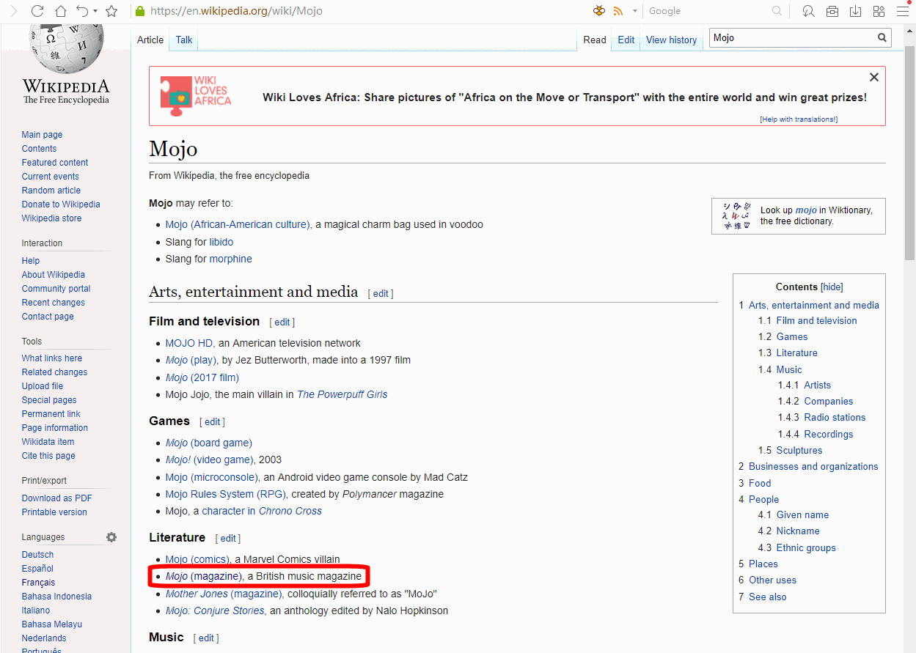Open Recent changes link

[x=54, y=303]
